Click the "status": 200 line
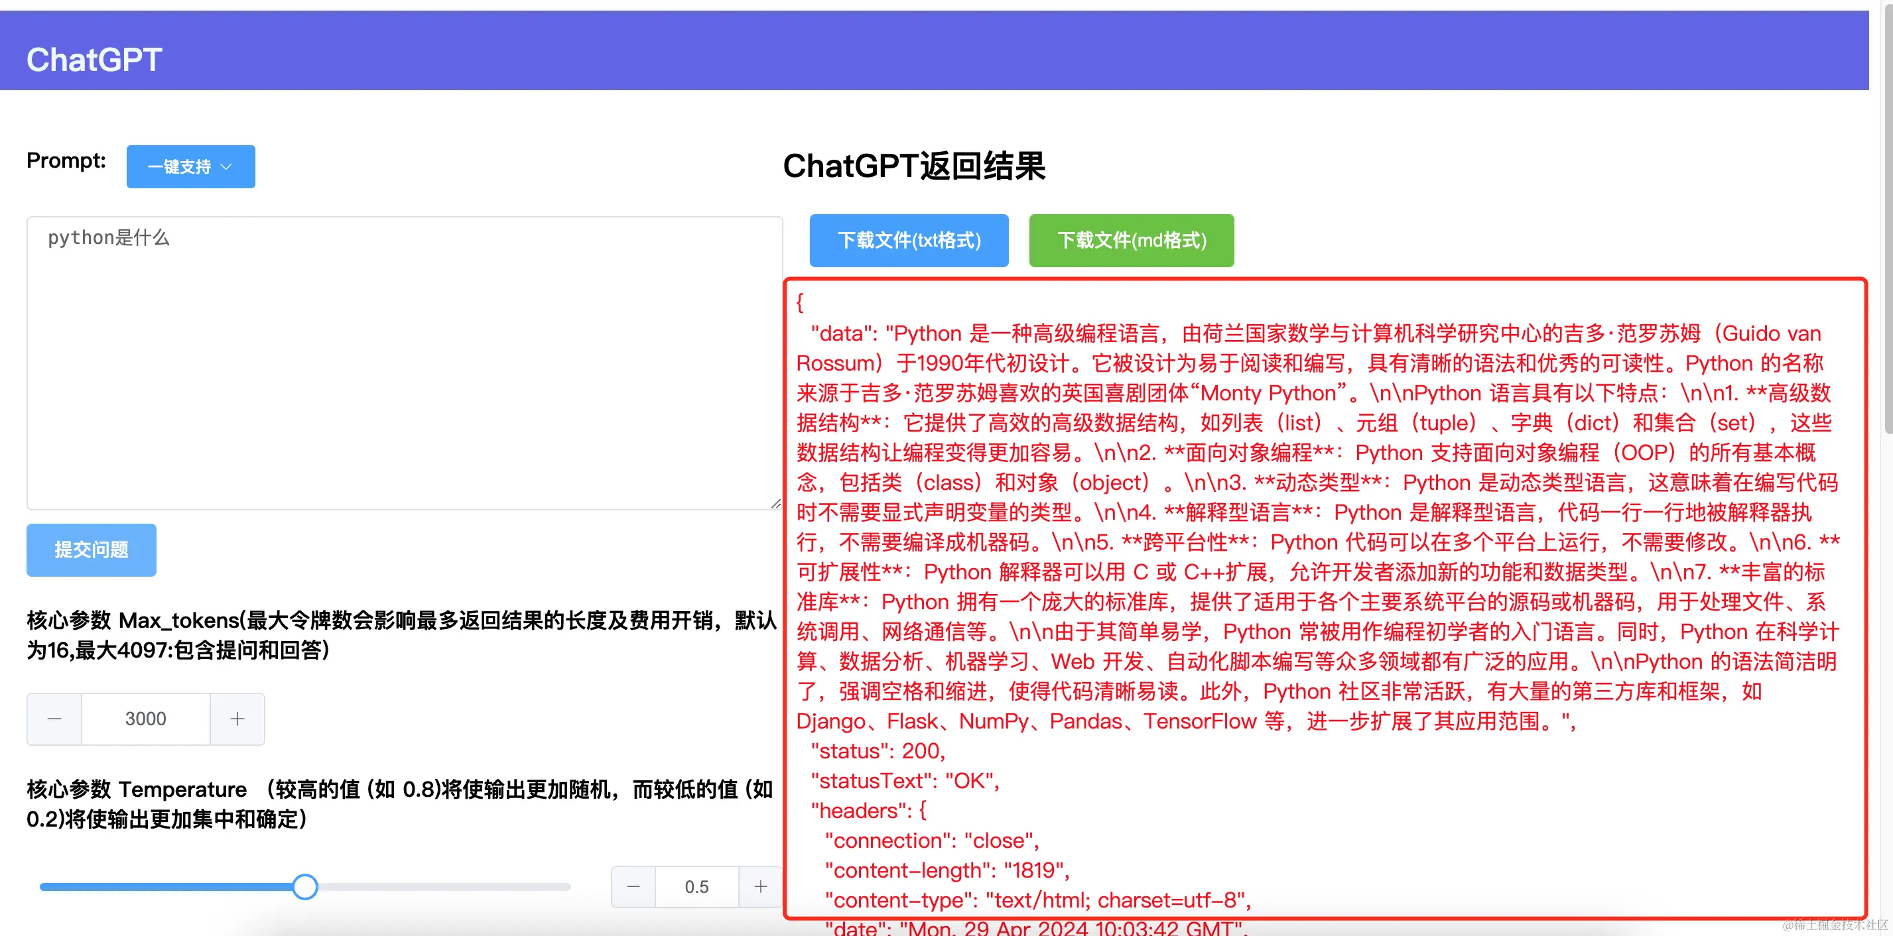The width and height of the screenshot is (1893, 936). click(x=878, y=751)
